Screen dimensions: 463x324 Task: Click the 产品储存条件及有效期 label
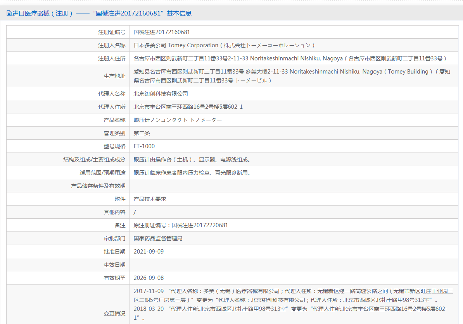[98, 186]
